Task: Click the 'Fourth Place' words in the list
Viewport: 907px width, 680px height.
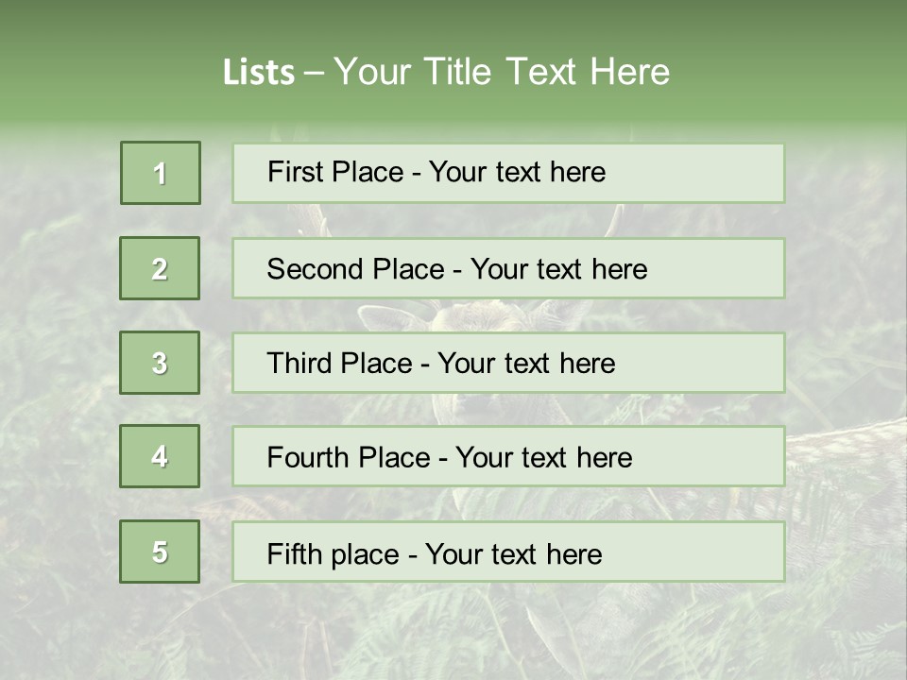Action: pos(348,458)
